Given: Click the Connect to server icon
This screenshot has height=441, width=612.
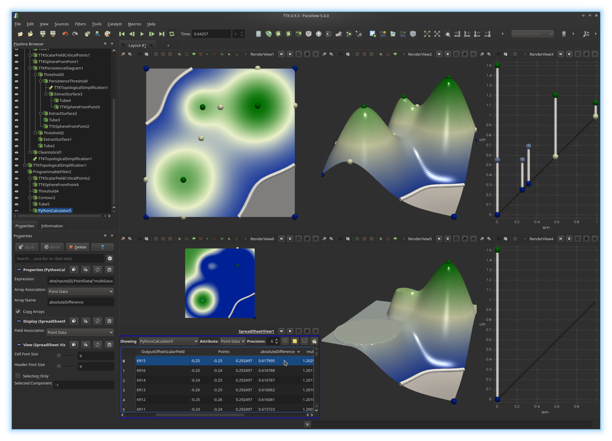Looking at the screenshot, I should pos(43,34).
